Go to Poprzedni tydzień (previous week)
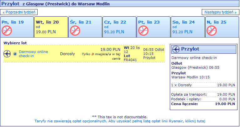The image size is (240, 127). pyautogui.click(x=19, y=12)
